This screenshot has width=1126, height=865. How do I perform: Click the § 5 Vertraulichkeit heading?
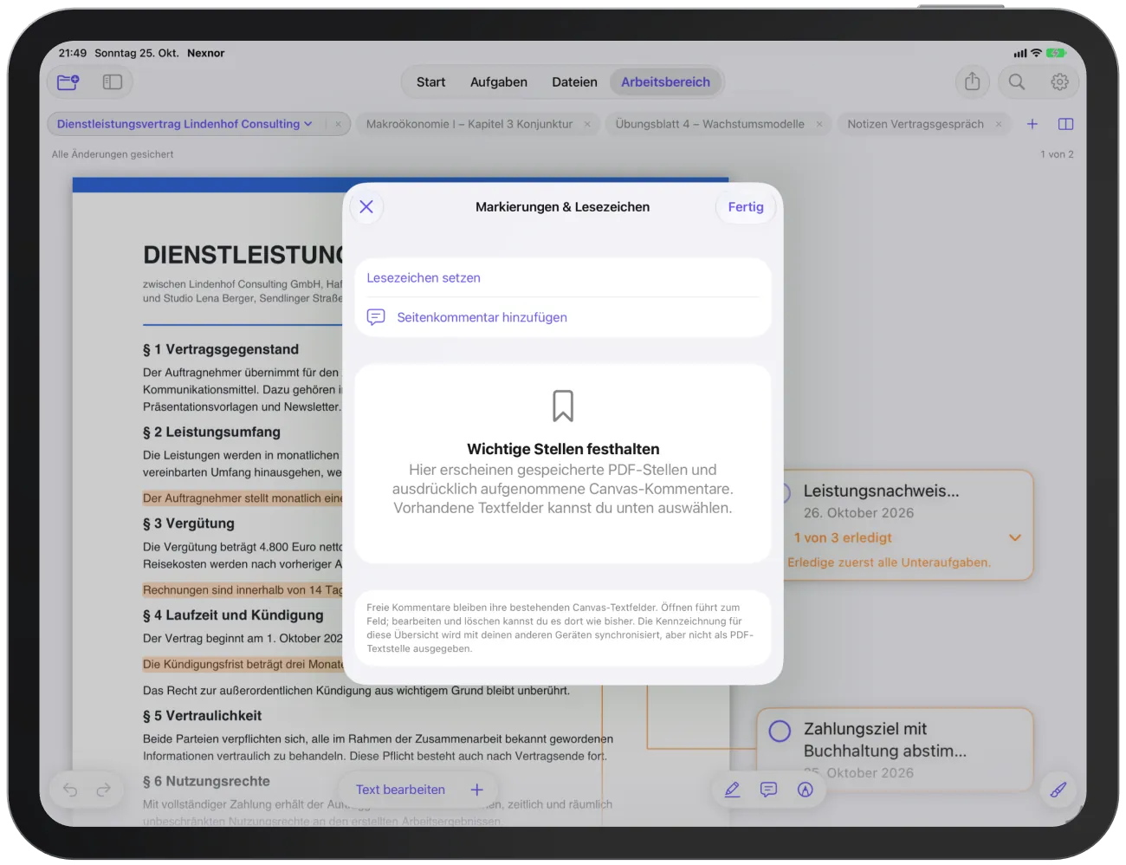[202, 716]
